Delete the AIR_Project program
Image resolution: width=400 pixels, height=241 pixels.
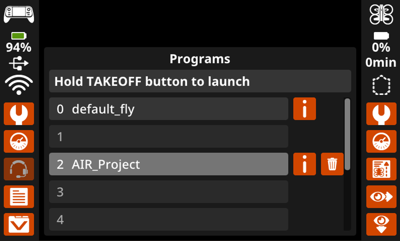332,164
